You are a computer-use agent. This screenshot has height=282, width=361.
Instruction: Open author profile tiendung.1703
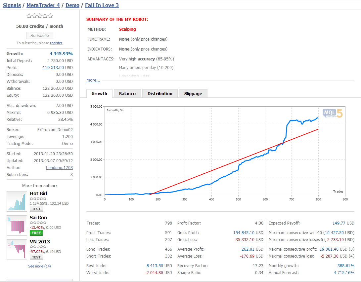[59, 167]
